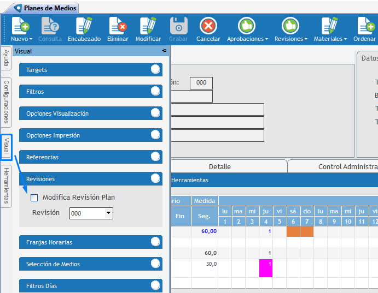Click the magenta cell under Thursday 4

point(266,267)
